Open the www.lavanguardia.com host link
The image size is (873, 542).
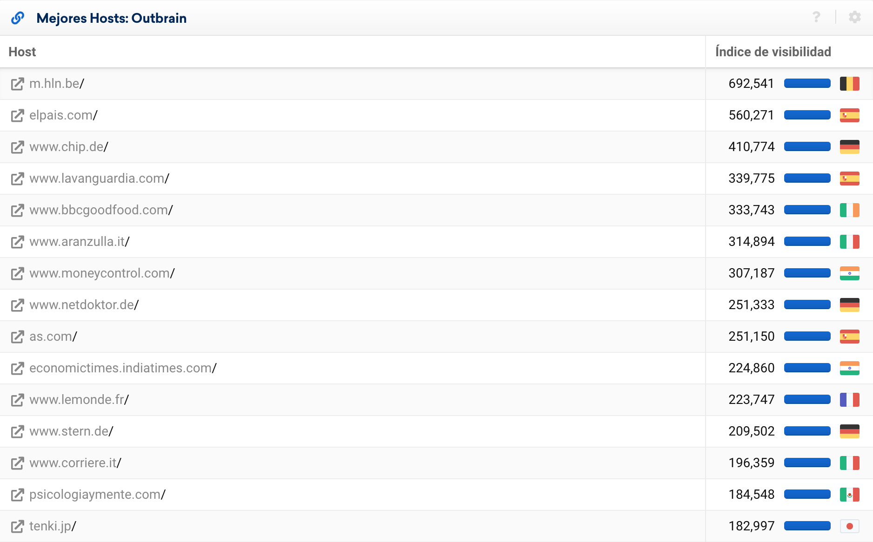(97, 178)
